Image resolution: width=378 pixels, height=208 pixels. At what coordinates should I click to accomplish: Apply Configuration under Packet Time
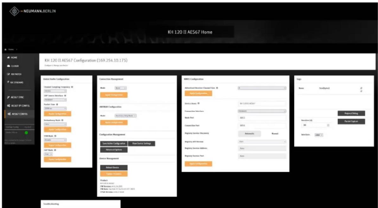click(x=57, y=114)
